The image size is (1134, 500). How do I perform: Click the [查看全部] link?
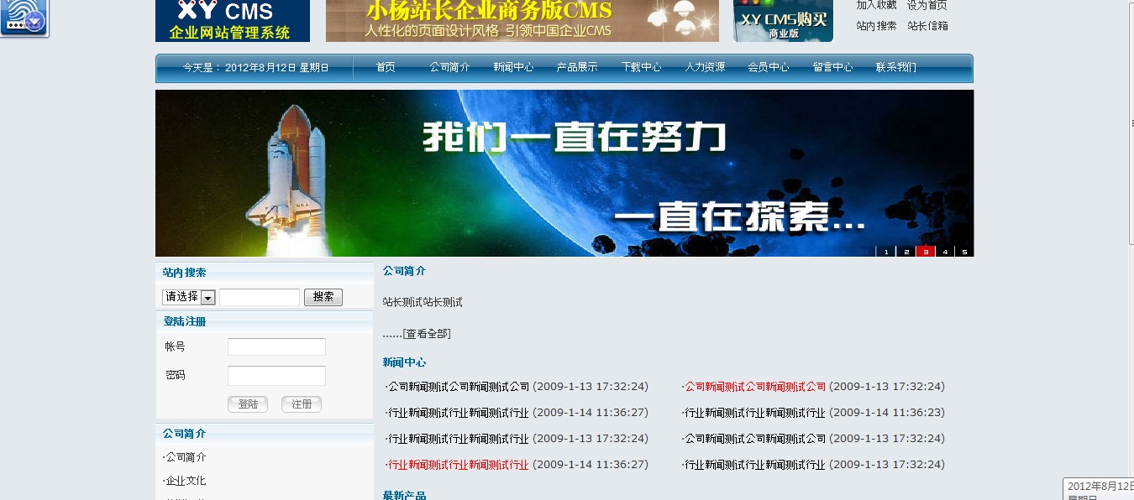pyautogui.click(x=427, y=334)
